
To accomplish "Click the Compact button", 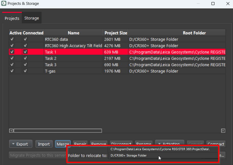I will click(x=216, y=144).
